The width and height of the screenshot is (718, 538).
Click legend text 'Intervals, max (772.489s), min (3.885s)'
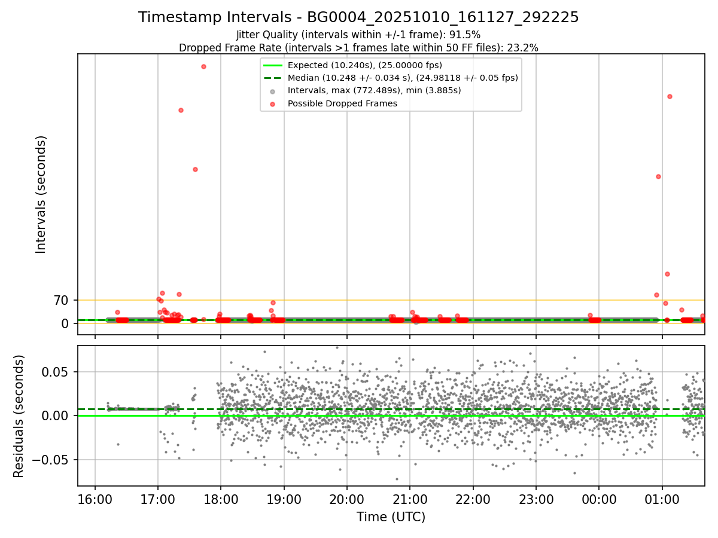coord(375,91)
